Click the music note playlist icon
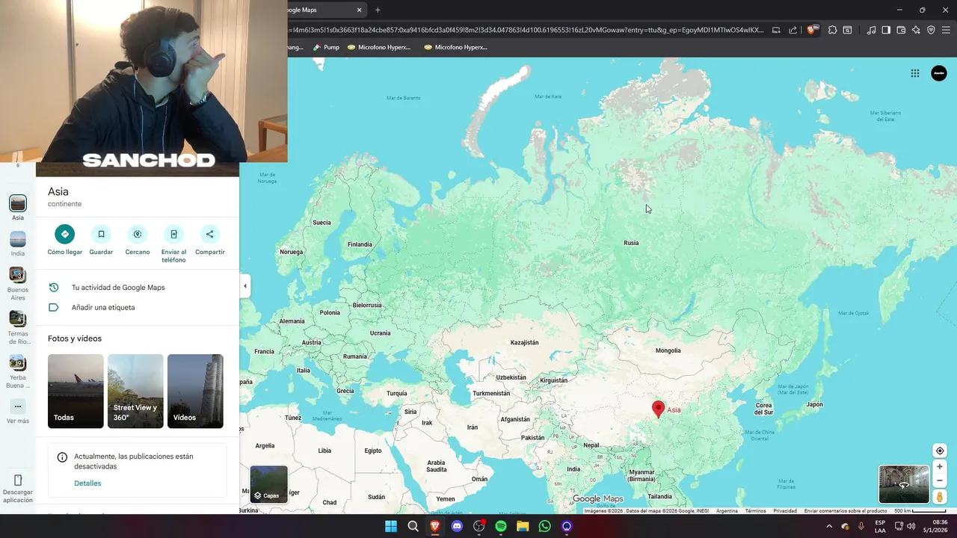Screen dimensions: 957x538 pos(871,30)
